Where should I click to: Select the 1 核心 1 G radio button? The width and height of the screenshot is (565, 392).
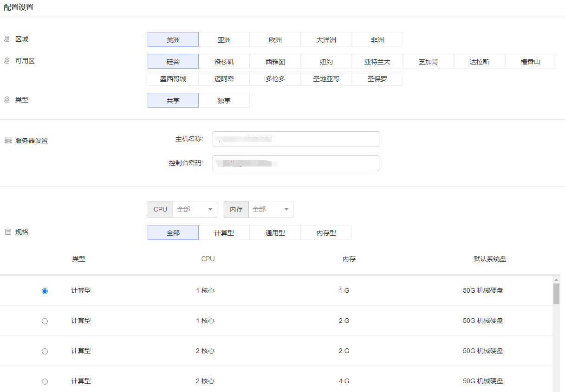pos(45,291)
